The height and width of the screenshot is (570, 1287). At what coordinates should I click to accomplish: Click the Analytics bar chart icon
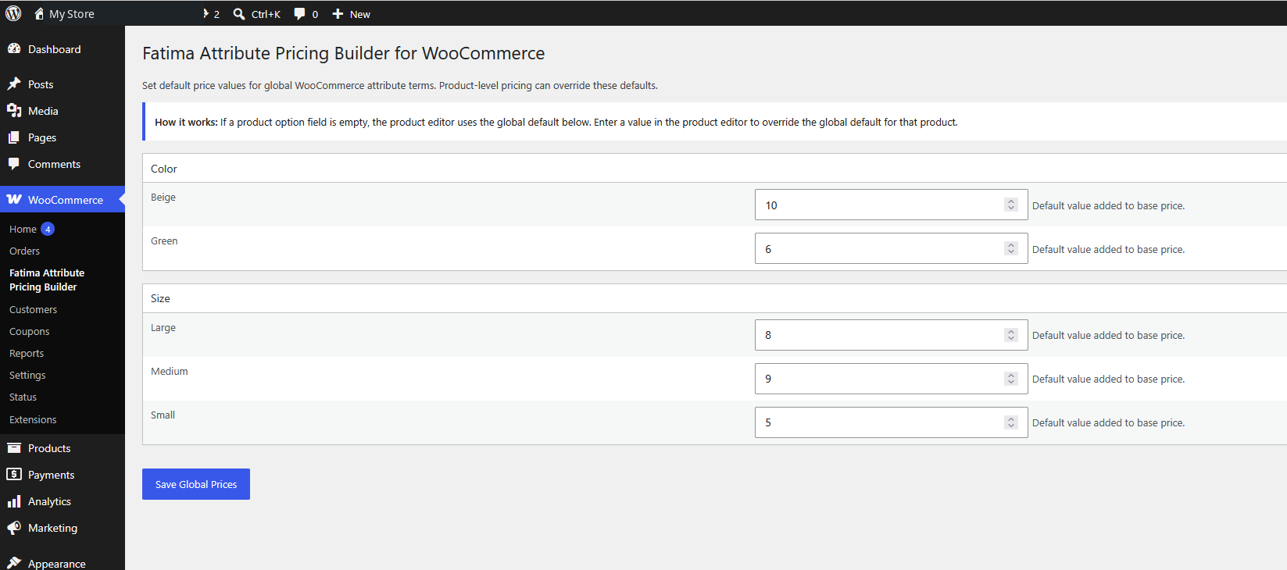(14, 501)
